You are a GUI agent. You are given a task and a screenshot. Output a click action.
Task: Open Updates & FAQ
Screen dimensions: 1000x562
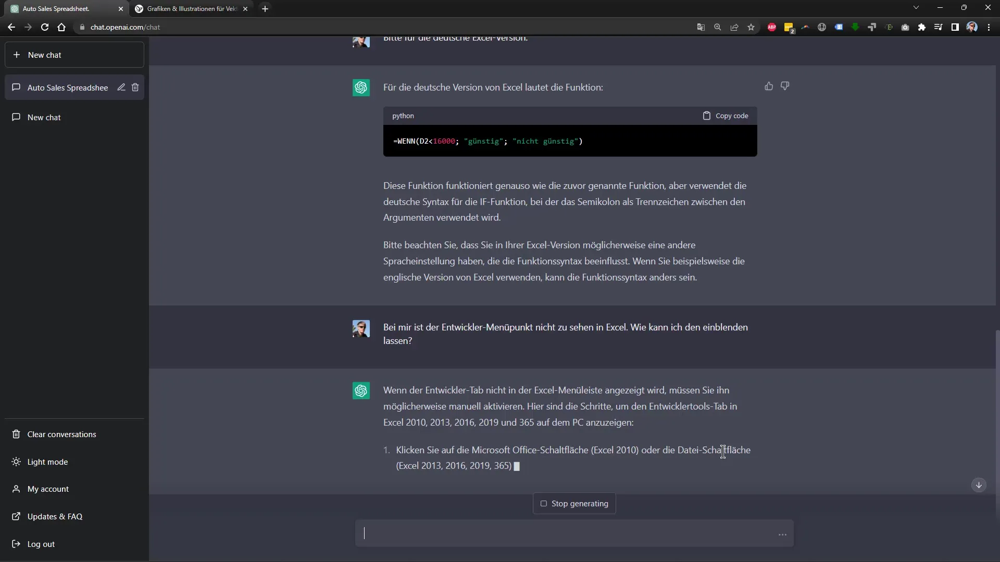[74, 516]
